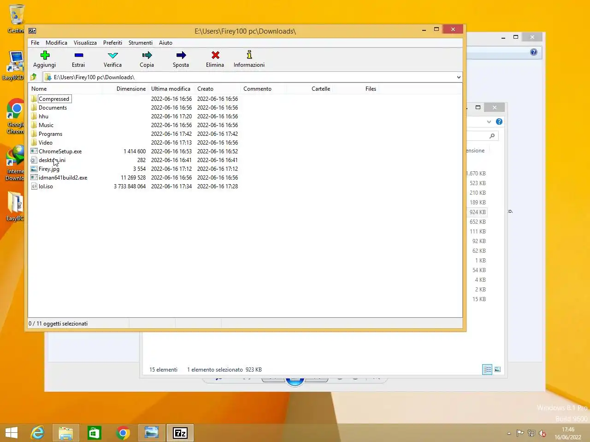The image size is (590, 442).
Task: Open the Preferiti menu
Action: (112, 42)
